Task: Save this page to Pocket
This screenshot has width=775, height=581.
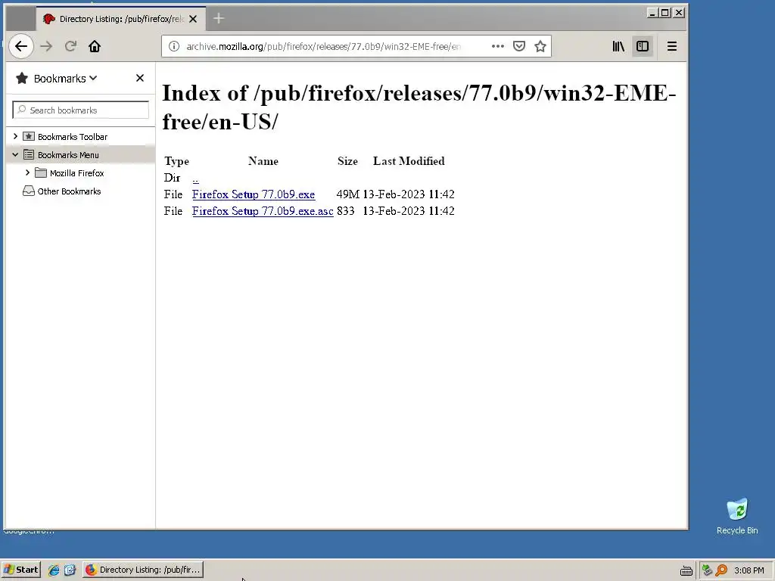Action: (519, 46)
